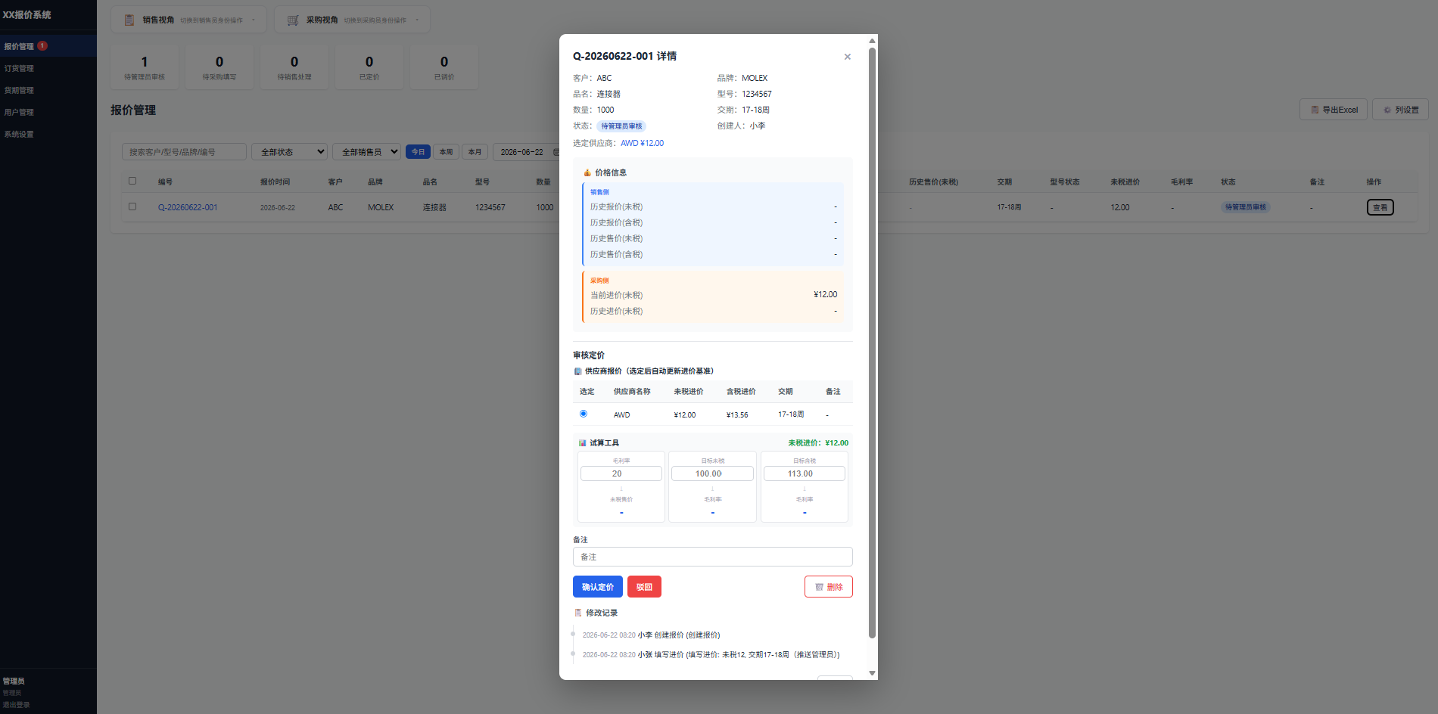Click the column settings gear icon

pyautogui.click(x=1387, y=110)
